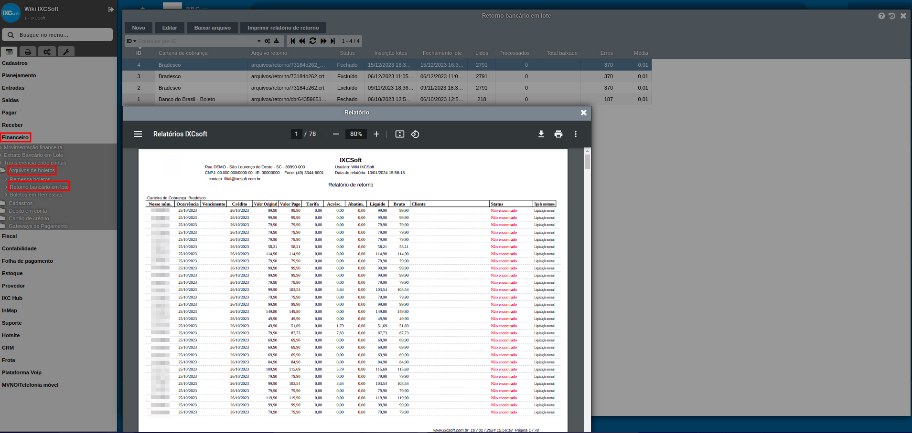Go to first page of grid
The height and width of the screenshot is (433, 912).
click(x=293, y=41)
